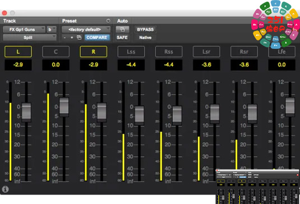Screen dimensions: 300x204
Task: Click the Auto section header
Action: click(122, 21)
